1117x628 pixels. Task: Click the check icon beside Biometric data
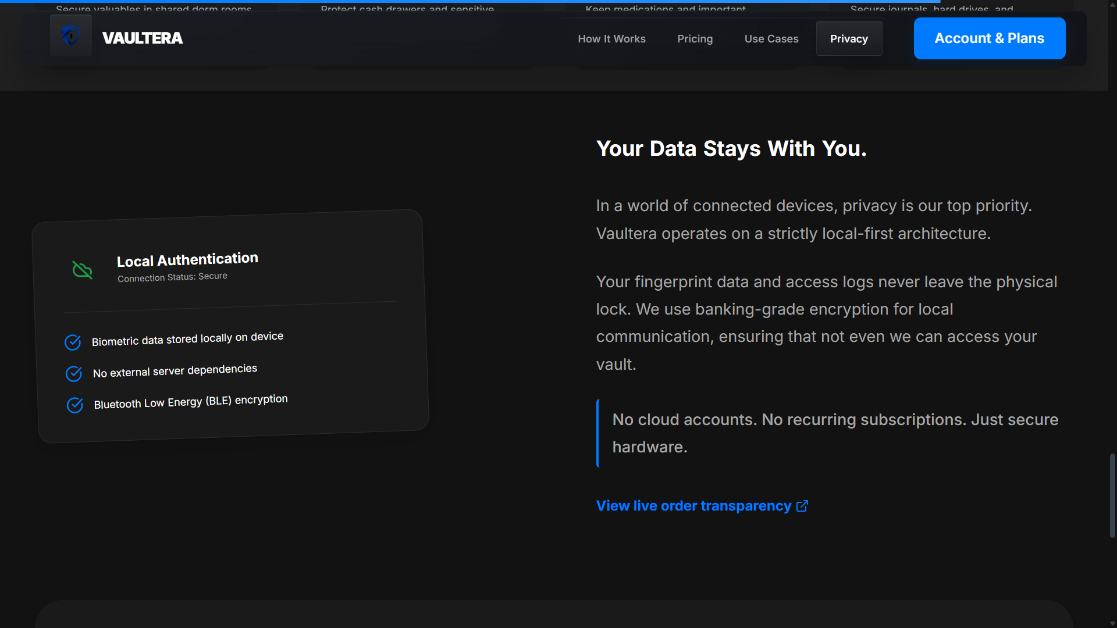73,342
